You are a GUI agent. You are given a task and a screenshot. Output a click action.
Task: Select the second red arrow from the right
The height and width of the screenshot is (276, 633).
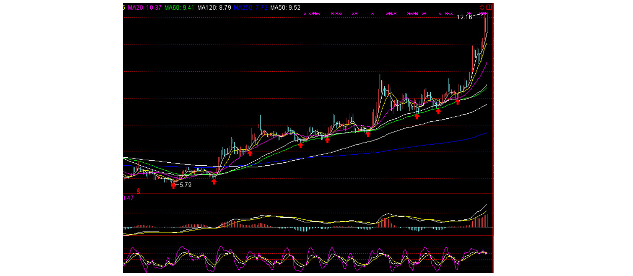(438, 111)
